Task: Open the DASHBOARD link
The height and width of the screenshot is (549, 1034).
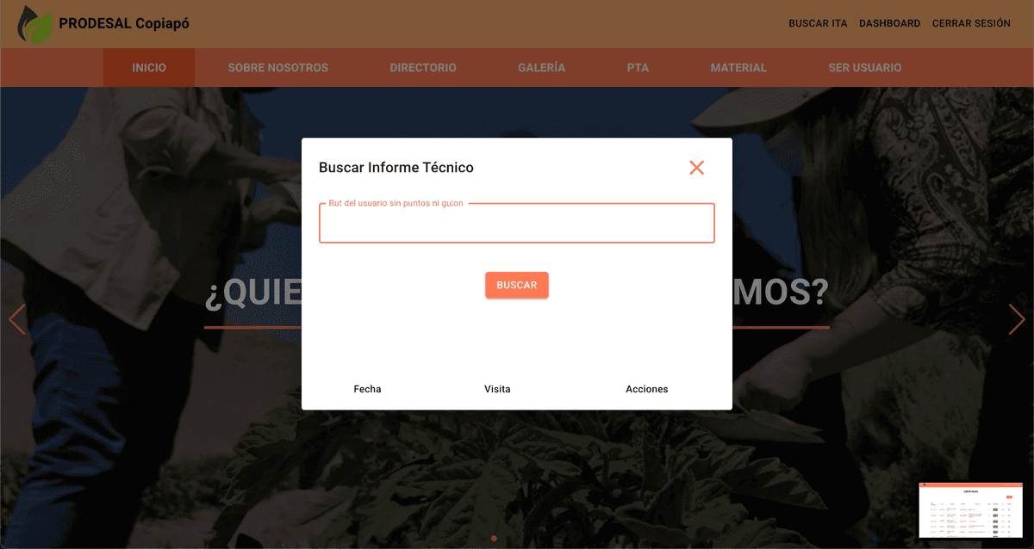Action: pyautogui.click(x=889, y=23)
